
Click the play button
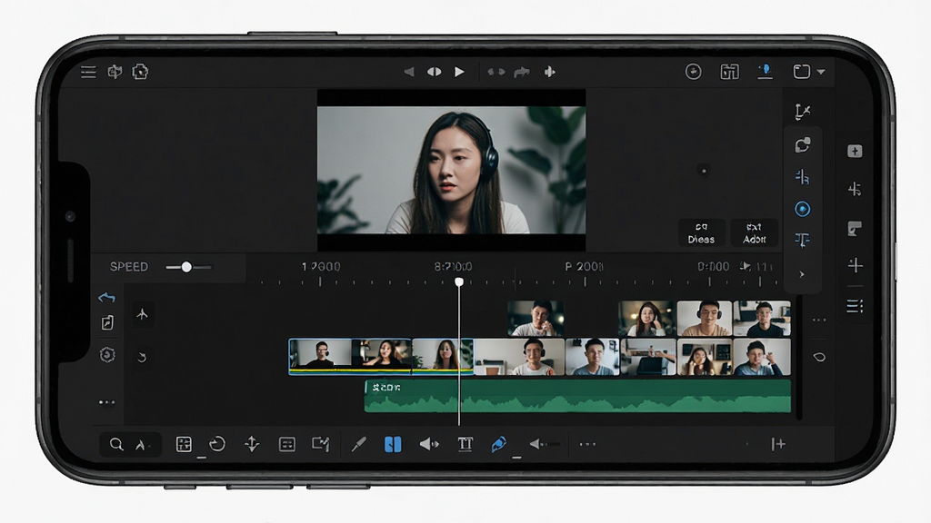pyautogui.click(x=459, y=72)
